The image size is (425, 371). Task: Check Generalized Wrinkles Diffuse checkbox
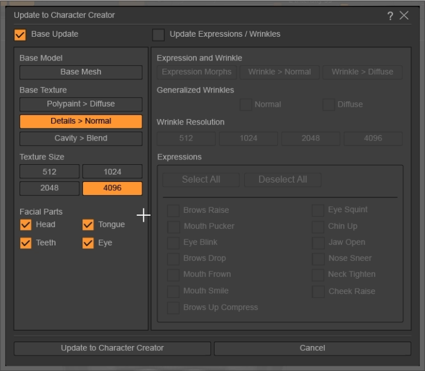point(329,105)
